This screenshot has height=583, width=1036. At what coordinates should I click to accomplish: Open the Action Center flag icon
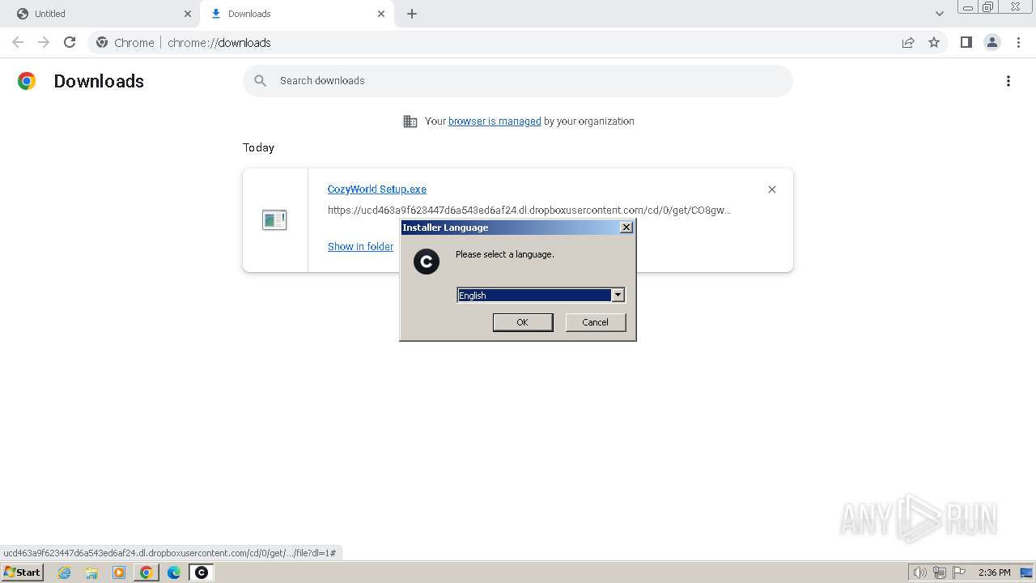coord(959,572)
